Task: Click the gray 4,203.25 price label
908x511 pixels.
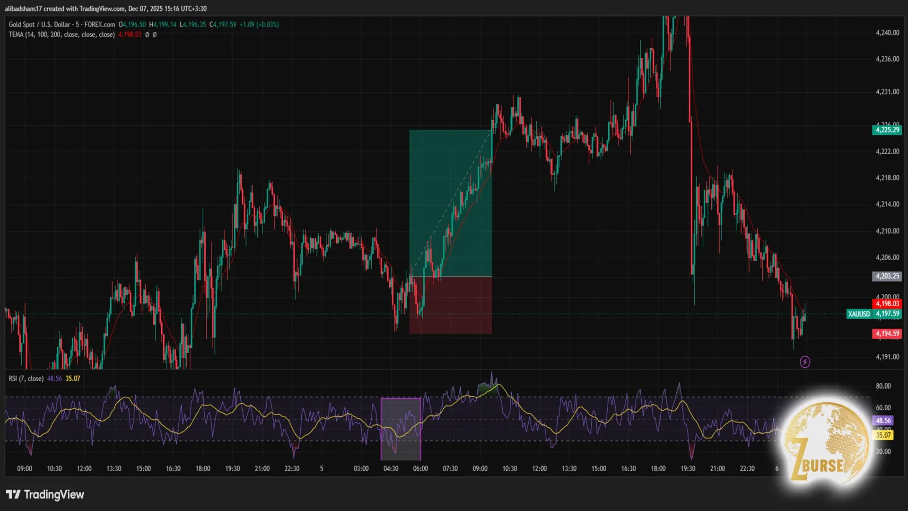Action: (x=887, y=276)
